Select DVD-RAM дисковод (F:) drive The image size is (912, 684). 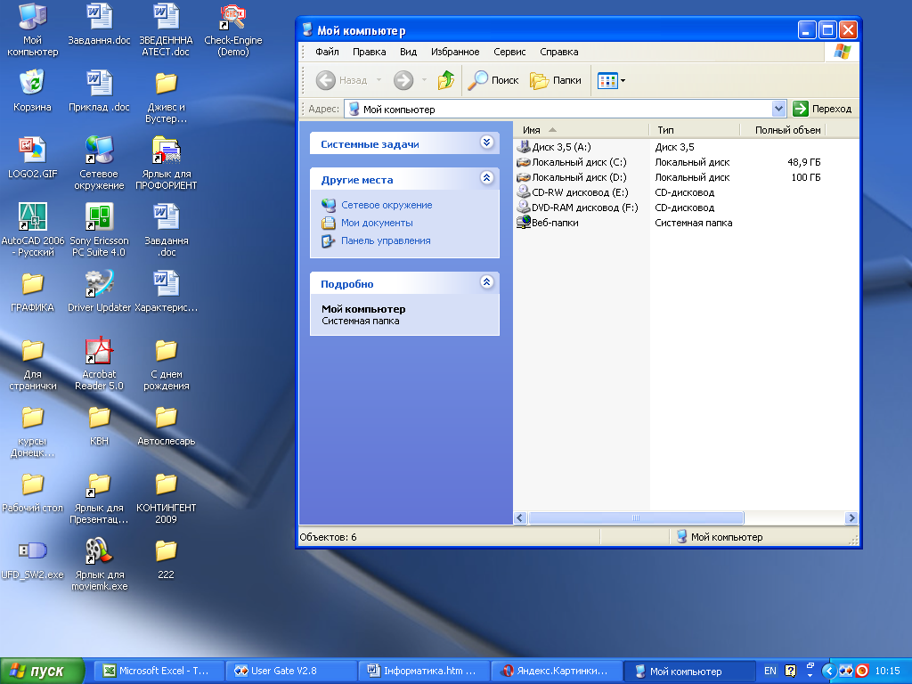(577, 208)
